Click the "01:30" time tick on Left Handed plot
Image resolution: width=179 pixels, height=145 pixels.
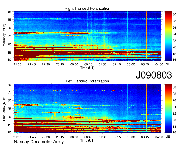102,137
